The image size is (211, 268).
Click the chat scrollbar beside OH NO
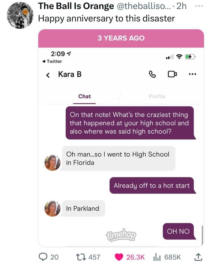tap(202, 235)
